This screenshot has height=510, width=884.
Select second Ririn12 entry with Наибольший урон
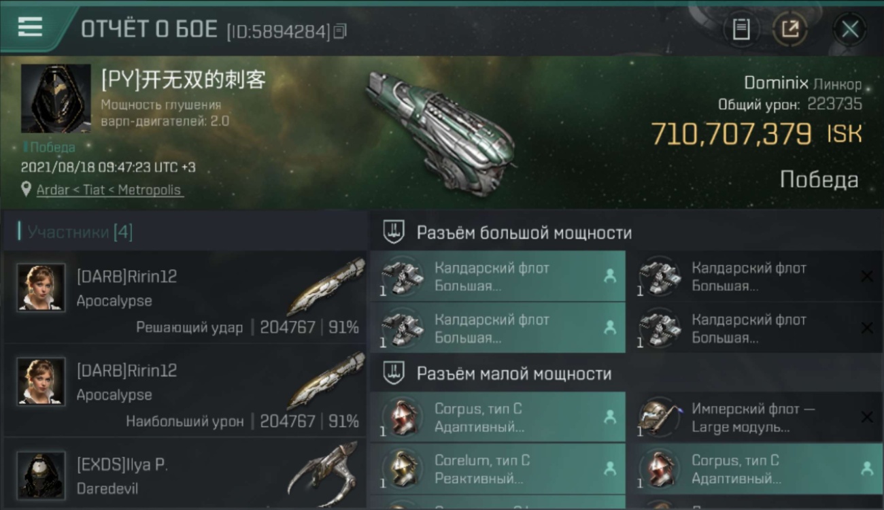pos(185,390)
